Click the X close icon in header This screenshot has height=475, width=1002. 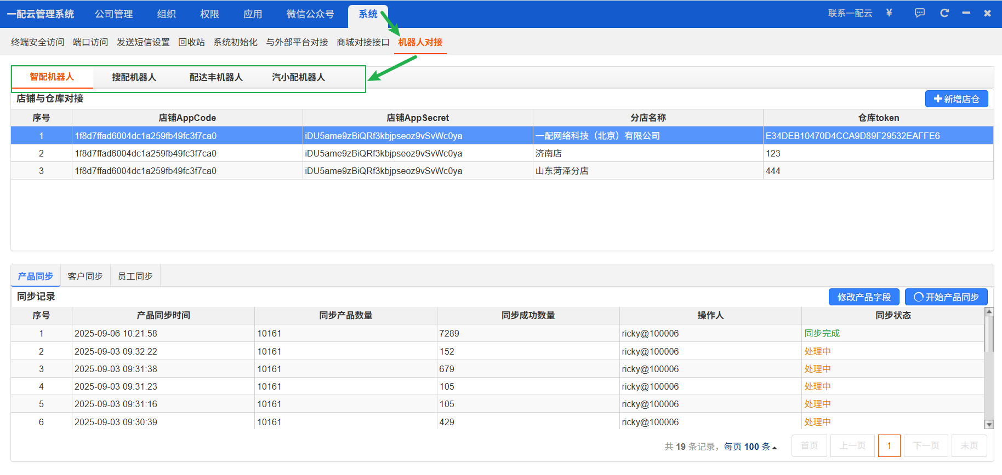987,13
